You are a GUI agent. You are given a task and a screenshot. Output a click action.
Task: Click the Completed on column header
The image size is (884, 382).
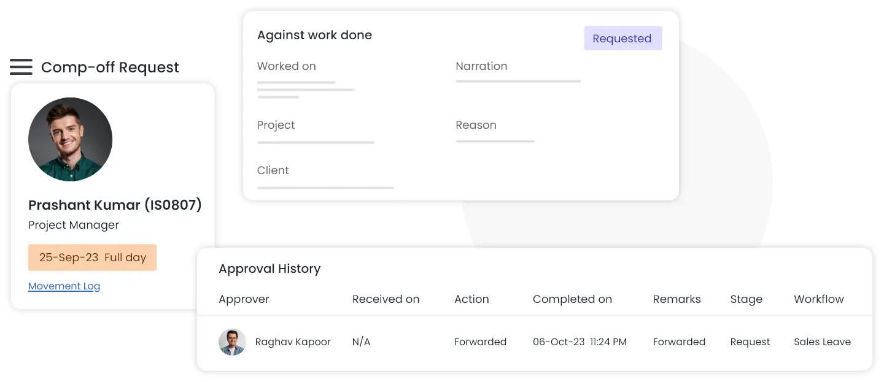572,299
